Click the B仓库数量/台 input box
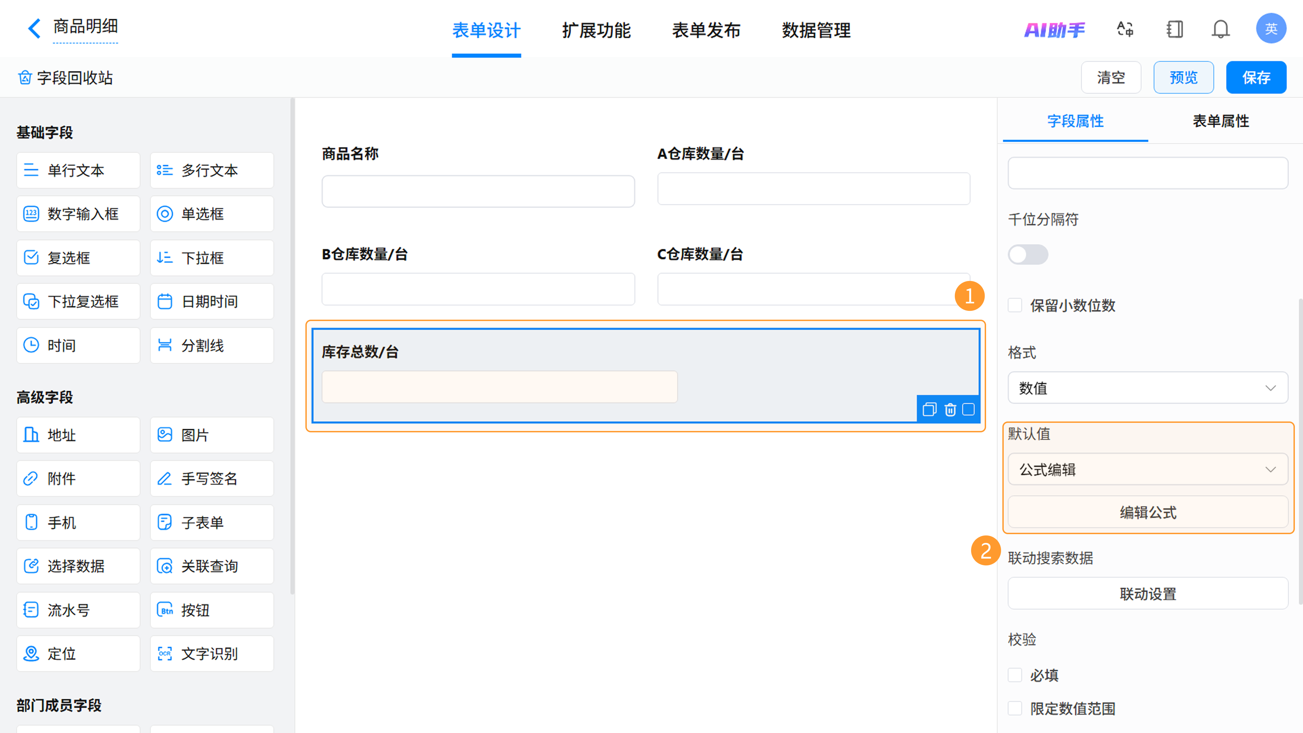This screenshot has width=1303, height=733. point(478,289)
